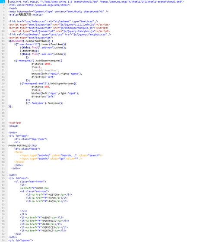216x242 pixels.
Task: Click the HISTORY sub-nav list item line
Action: [49, 195]
